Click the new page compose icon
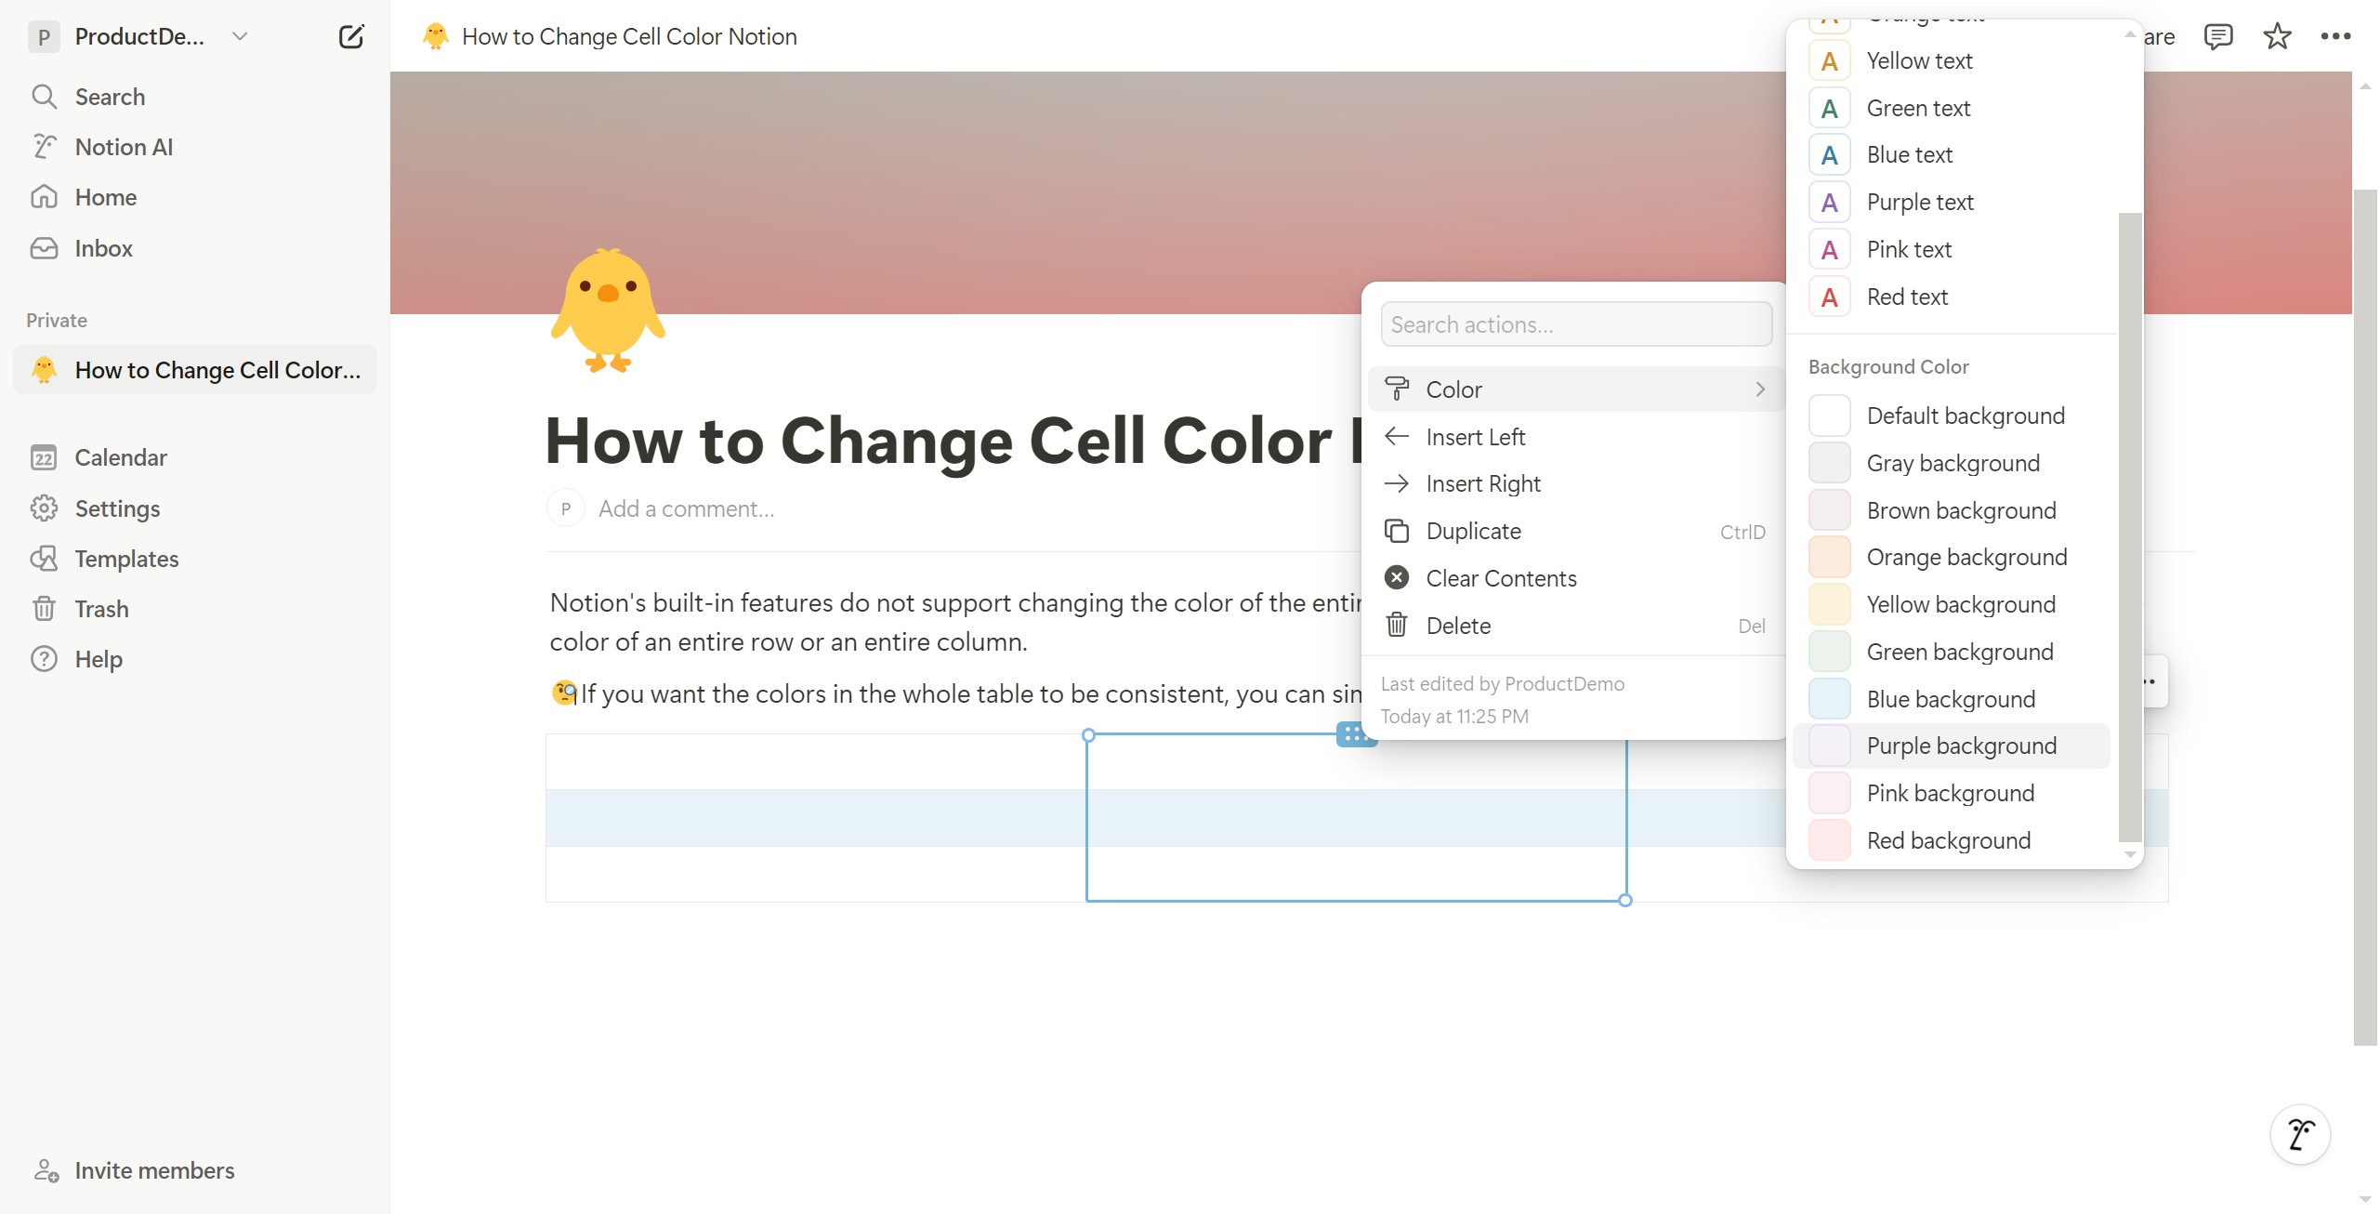Screen dimensions: 2380x1214 pos(351,36)
